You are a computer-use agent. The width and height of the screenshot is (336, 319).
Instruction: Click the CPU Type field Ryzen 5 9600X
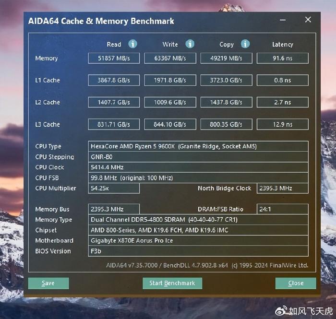[x=198, y=146]
